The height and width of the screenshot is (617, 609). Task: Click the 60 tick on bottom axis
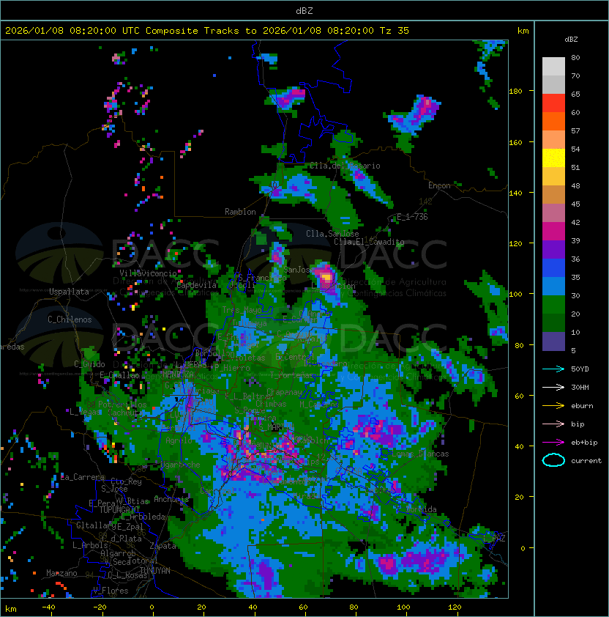click(303, 607)
